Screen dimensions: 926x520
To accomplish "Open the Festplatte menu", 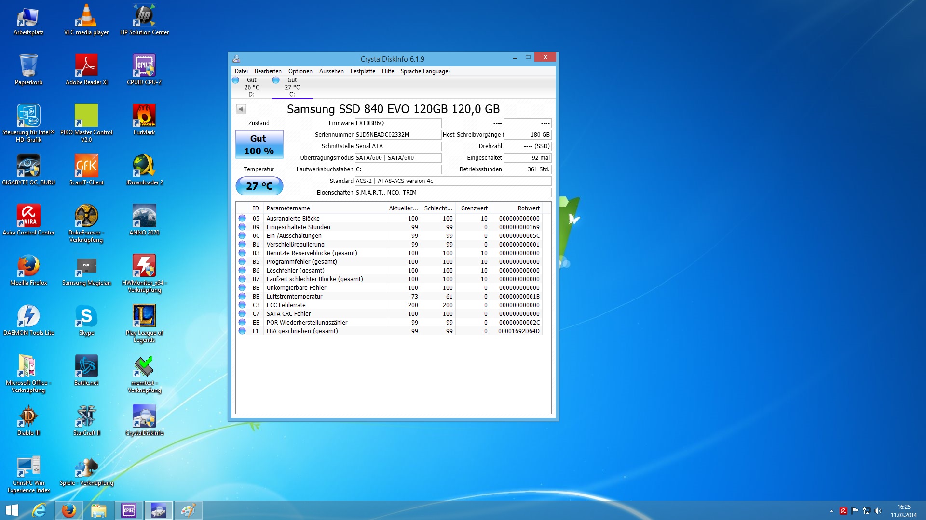I will [362, 71].
